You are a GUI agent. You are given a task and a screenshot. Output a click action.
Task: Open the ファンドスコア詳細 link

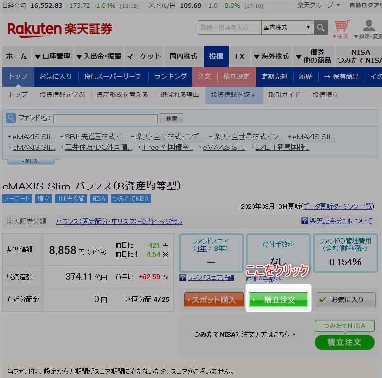point(211,278)
